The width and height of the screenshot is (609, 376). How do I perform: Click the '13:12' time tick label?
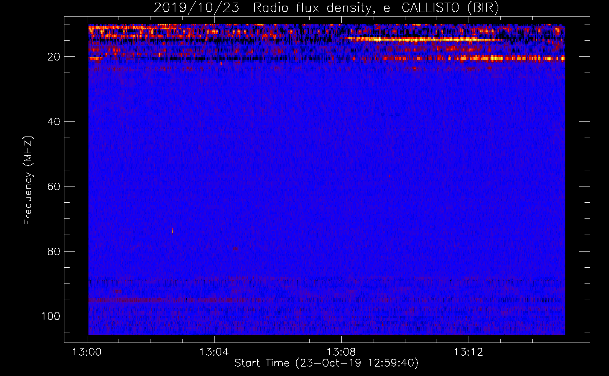click(469, 352)
